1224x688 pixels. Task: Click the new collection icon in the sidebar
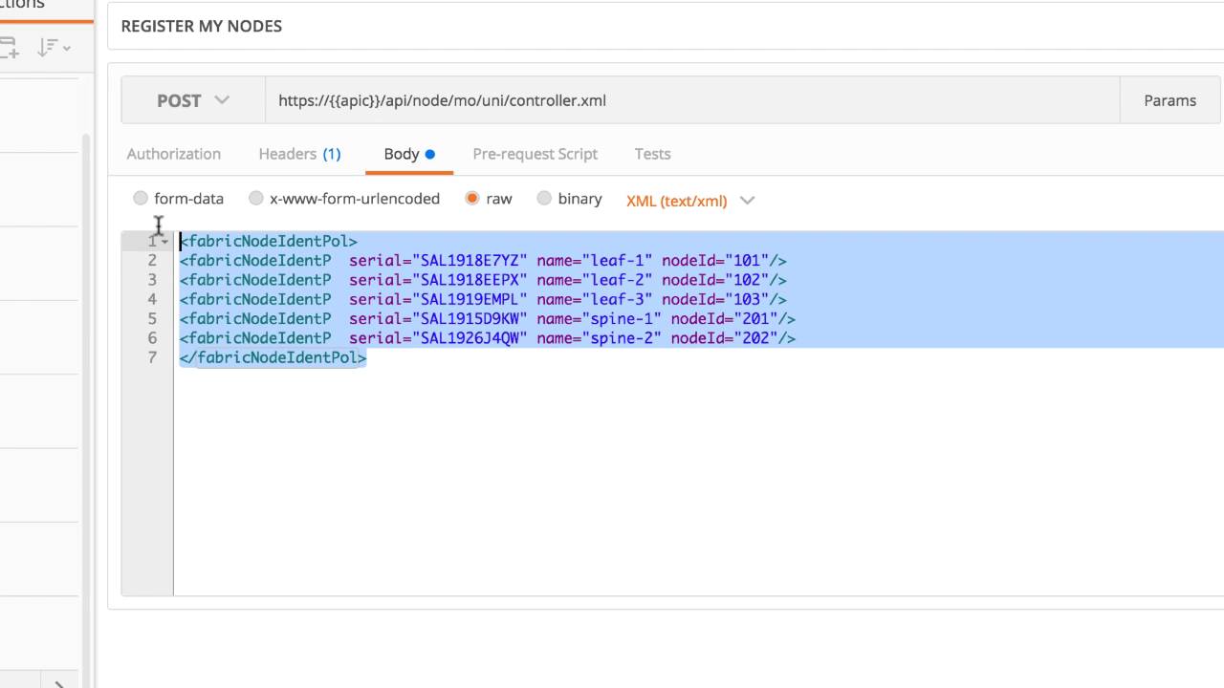pyautogui.click(x=9, y=47)
